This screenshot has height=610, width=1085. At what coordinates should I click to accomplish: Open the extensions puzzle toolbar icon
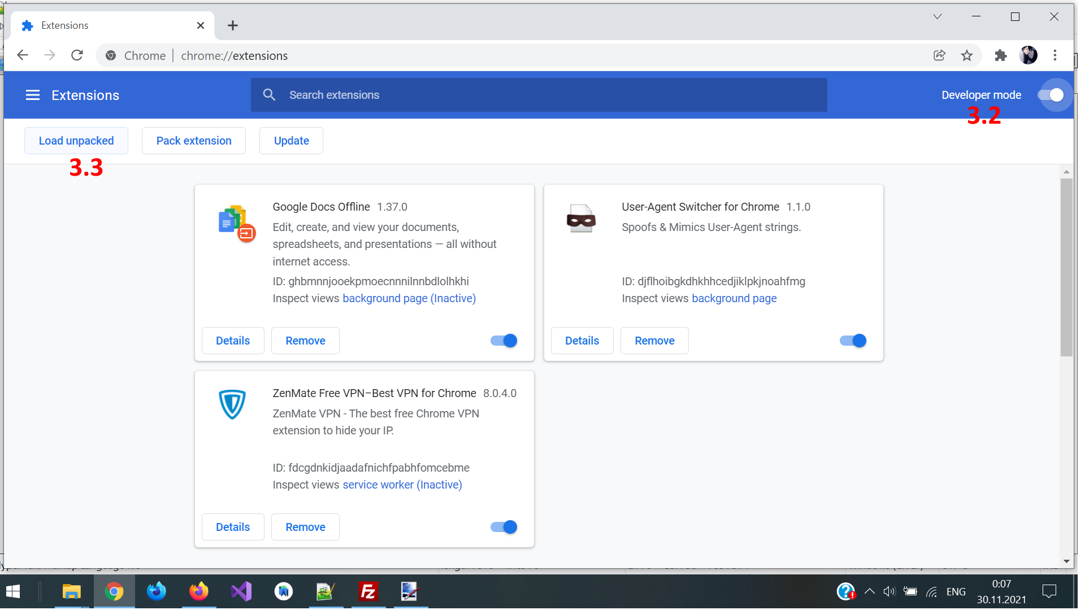(x=1001, y=55)
